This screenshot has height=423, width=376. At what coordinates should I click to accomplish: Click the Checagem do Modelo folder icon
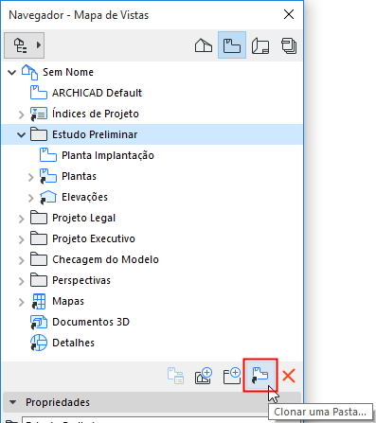click(39, 259)
